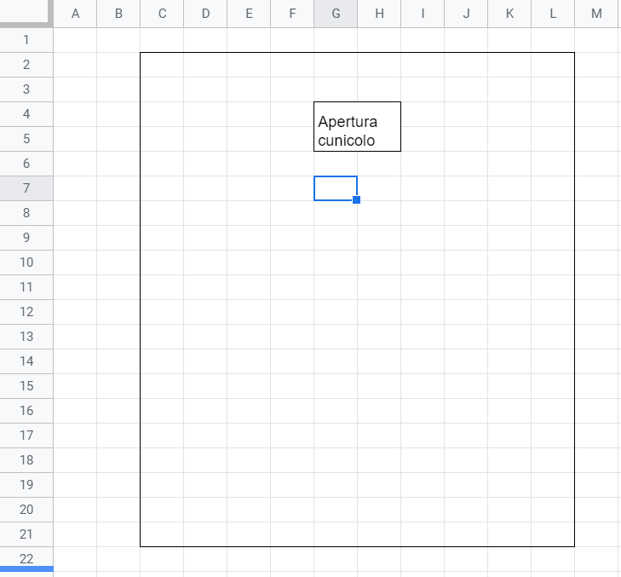The image size is (621, 577).
Task: Select cell A1
Action: click(75, 40)
